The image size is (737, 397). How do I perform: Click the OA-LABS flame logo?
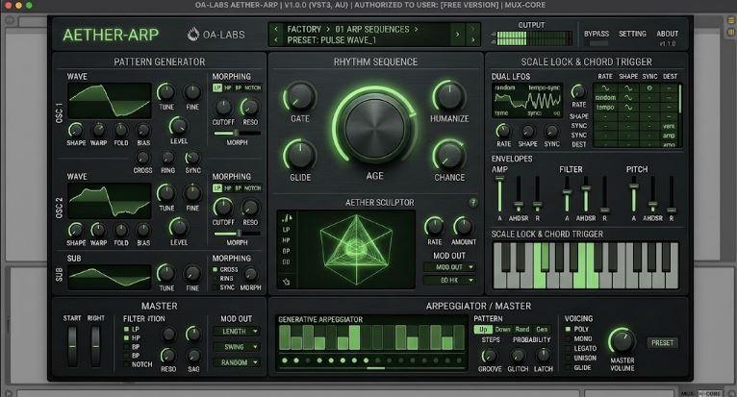192,35
